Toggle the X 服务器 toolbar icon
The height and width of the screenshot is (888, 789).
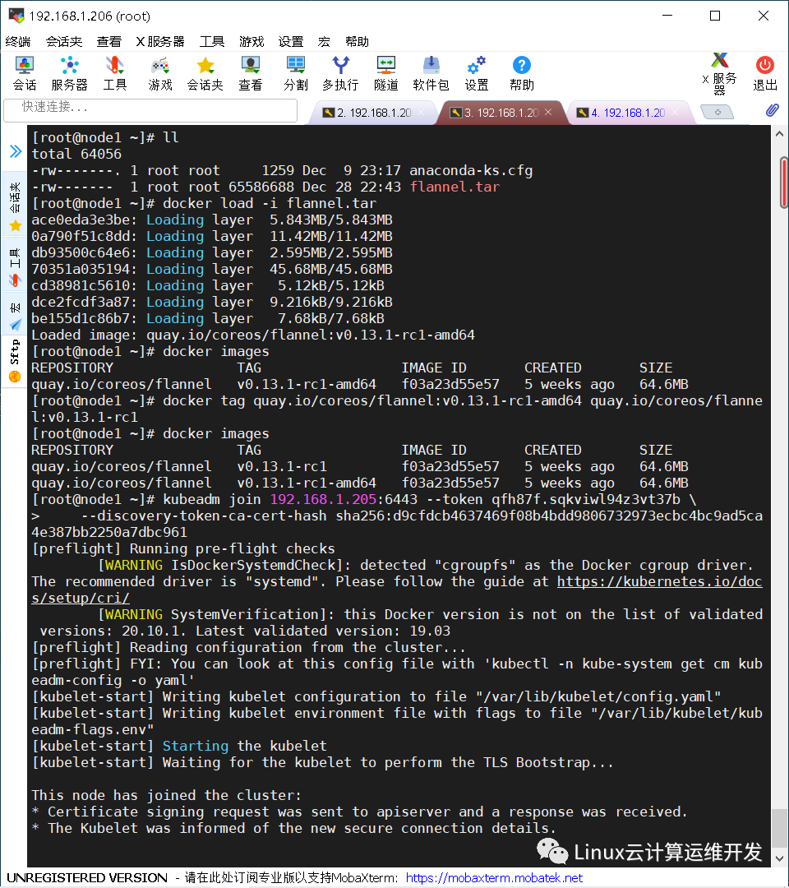pyautogui.click(x=719, y=74)
